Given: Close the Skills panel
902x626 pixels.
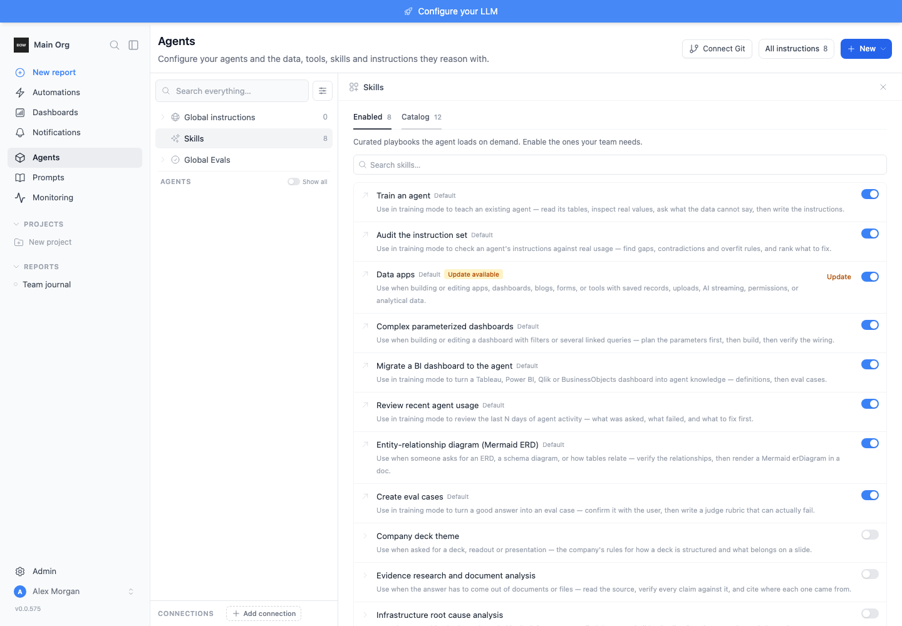Looking at the screenshot, I should coord(883,87).
